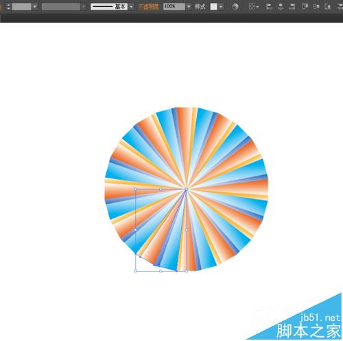Click the top-middle bounding box handle
343x341 pixels.
(x=161, y=189)
